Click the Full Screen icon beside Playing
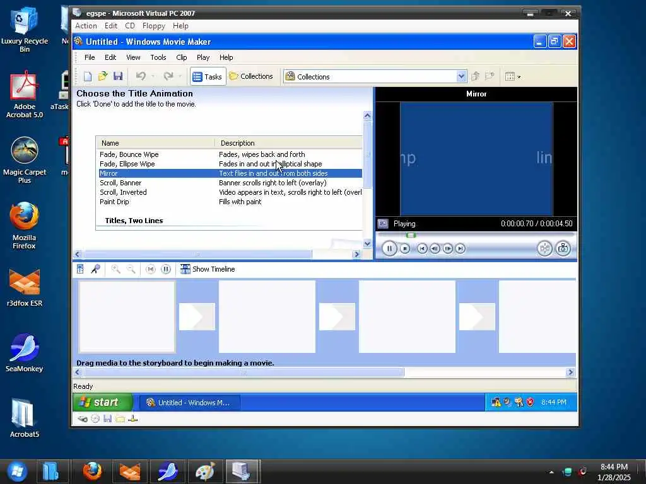This screenshot has height=484, width=646. click(x=383, y=224)
